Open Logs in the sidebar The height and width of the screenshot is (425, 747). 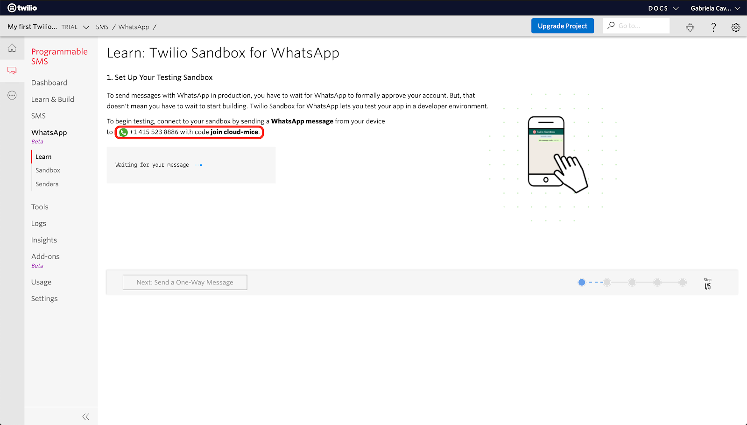[x=39, y=224]
